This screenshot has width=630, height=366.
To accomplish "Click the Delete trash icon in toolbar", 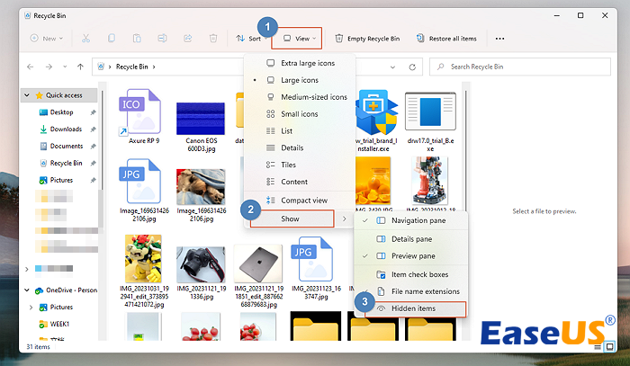I will point(213,39).
